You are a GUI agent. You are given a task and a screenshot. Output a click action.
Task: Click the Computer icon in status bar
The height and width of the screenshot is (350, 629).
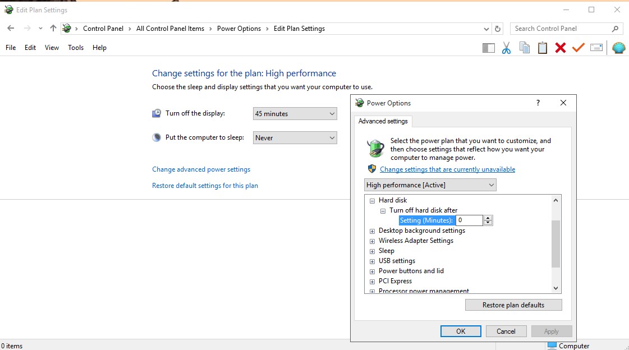tap(552, 346)
